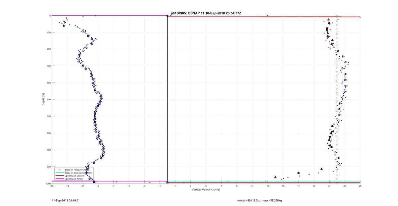This screenshot has width=398, height=206.
Task: Click the depth tick label '900'
Action: tap(48, 167)
